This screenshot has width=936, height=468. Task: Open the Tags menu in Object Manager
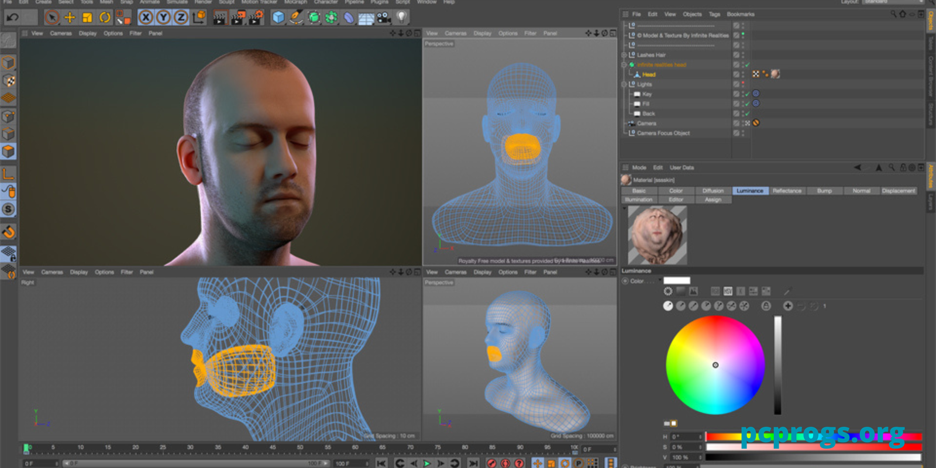click(714, 14)
